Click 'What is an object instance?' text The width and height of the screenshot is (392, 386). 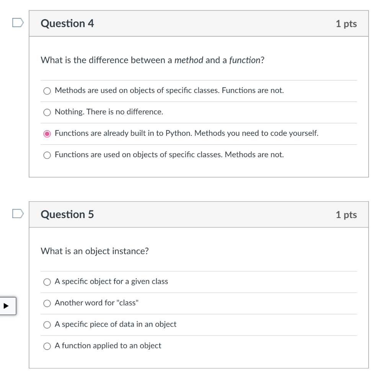pos(95,251)
